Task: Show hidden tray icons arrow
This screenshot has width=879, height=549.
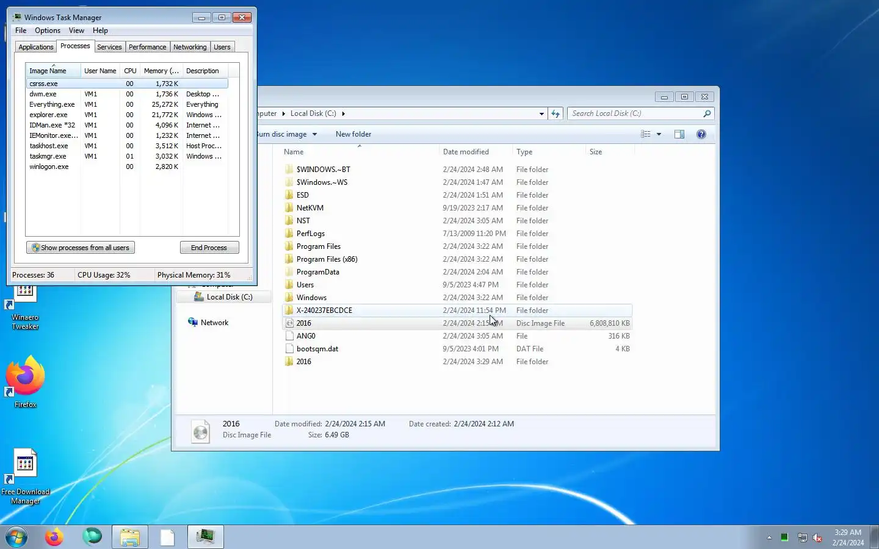Action: coord(769,537)
